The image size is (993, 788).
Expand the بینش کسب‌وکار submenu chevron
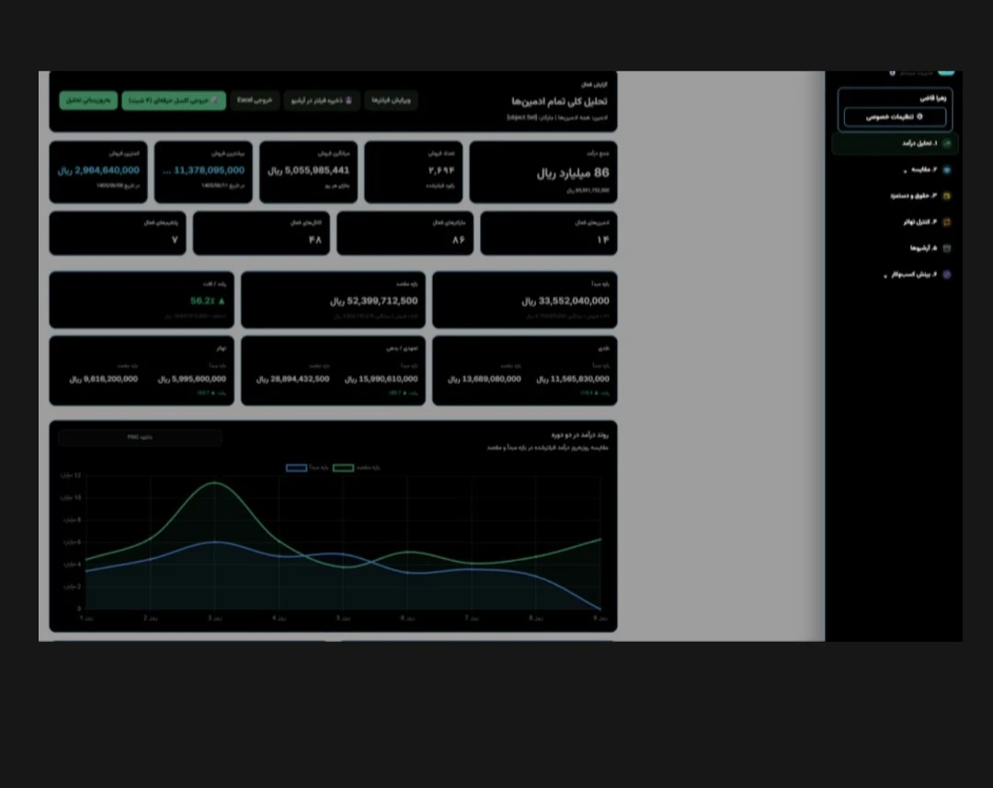(x=885, y=276)
